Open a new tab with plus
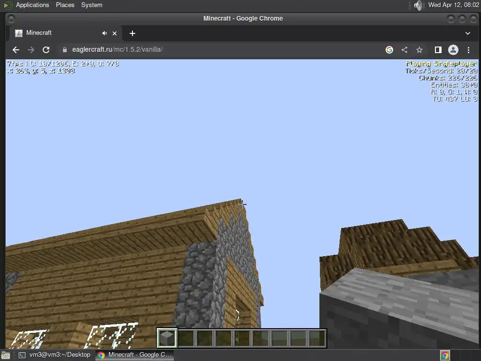 132,33
